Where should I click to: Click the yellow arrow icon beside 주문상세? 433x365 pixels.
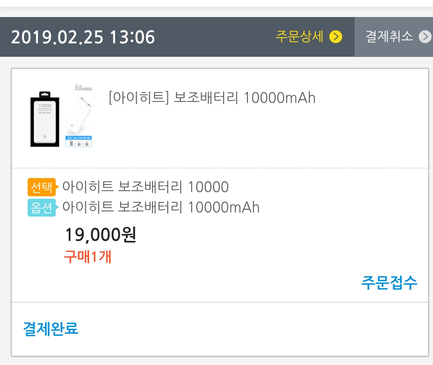click(336, 37)
